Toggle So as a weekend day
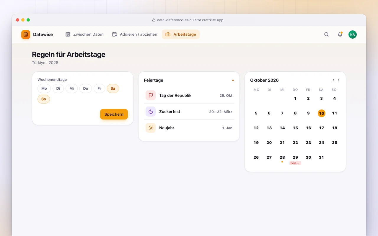This screenshot has width=378, height=236. coord(44,99)
